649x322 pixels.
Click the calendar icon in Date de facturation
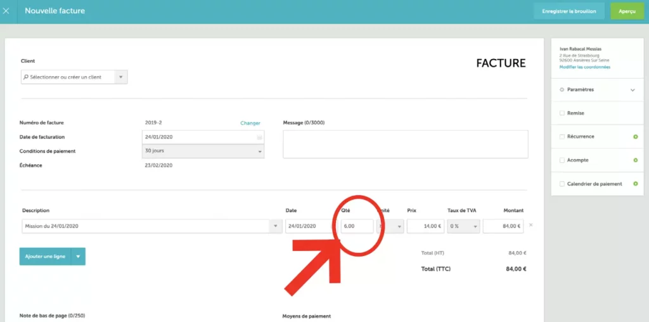(259, 137)
